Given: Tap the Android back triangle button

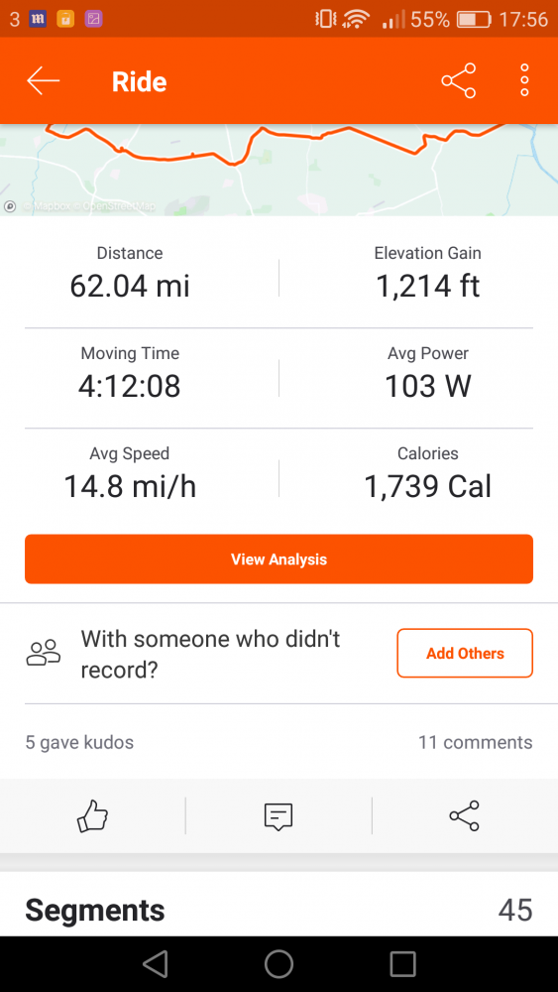Looking at the screenshot, I should pos(156,964).
